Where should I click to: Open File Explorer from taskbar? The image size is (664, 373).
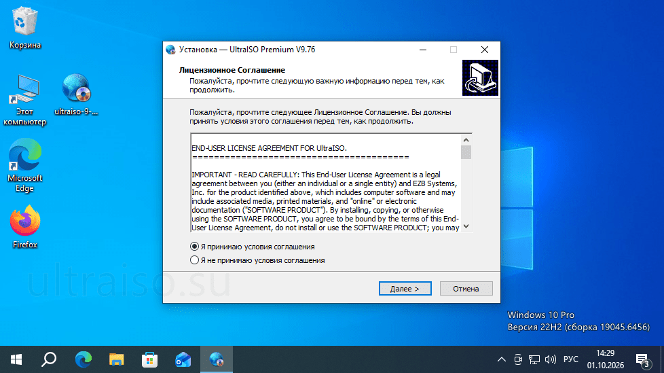coord(117,359)
